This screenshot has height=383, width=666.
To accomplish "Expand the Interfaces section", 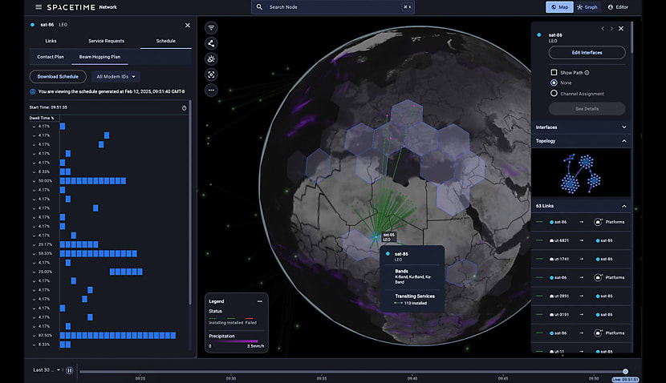I will pos(623,127).
